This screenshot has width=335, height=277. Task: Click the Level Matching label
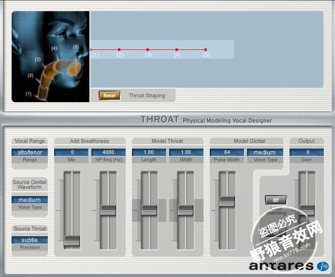[x=276, y=211]
